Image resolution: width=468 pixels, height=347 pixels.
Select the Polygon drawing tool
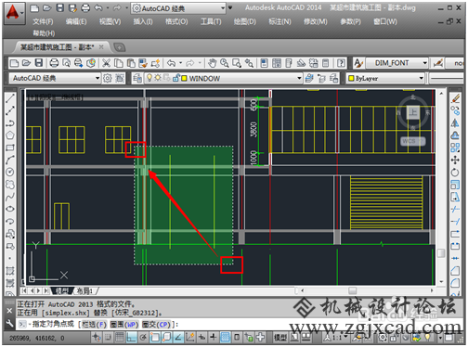pos(10,135)
